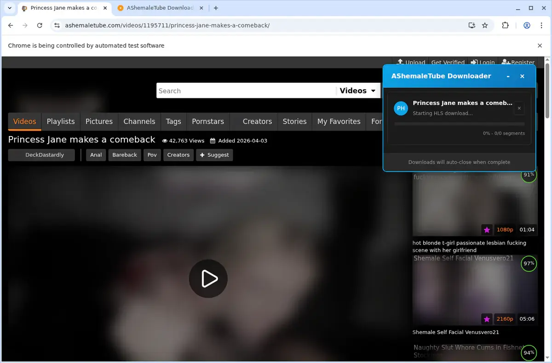Open the DeckDastardly uploader profile button
The height and width of the screenshot is (363, 552).
41,155
